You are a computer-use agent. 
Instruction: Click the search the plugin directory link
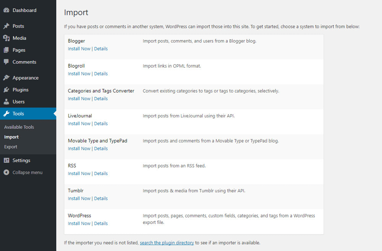click(167, 243)
